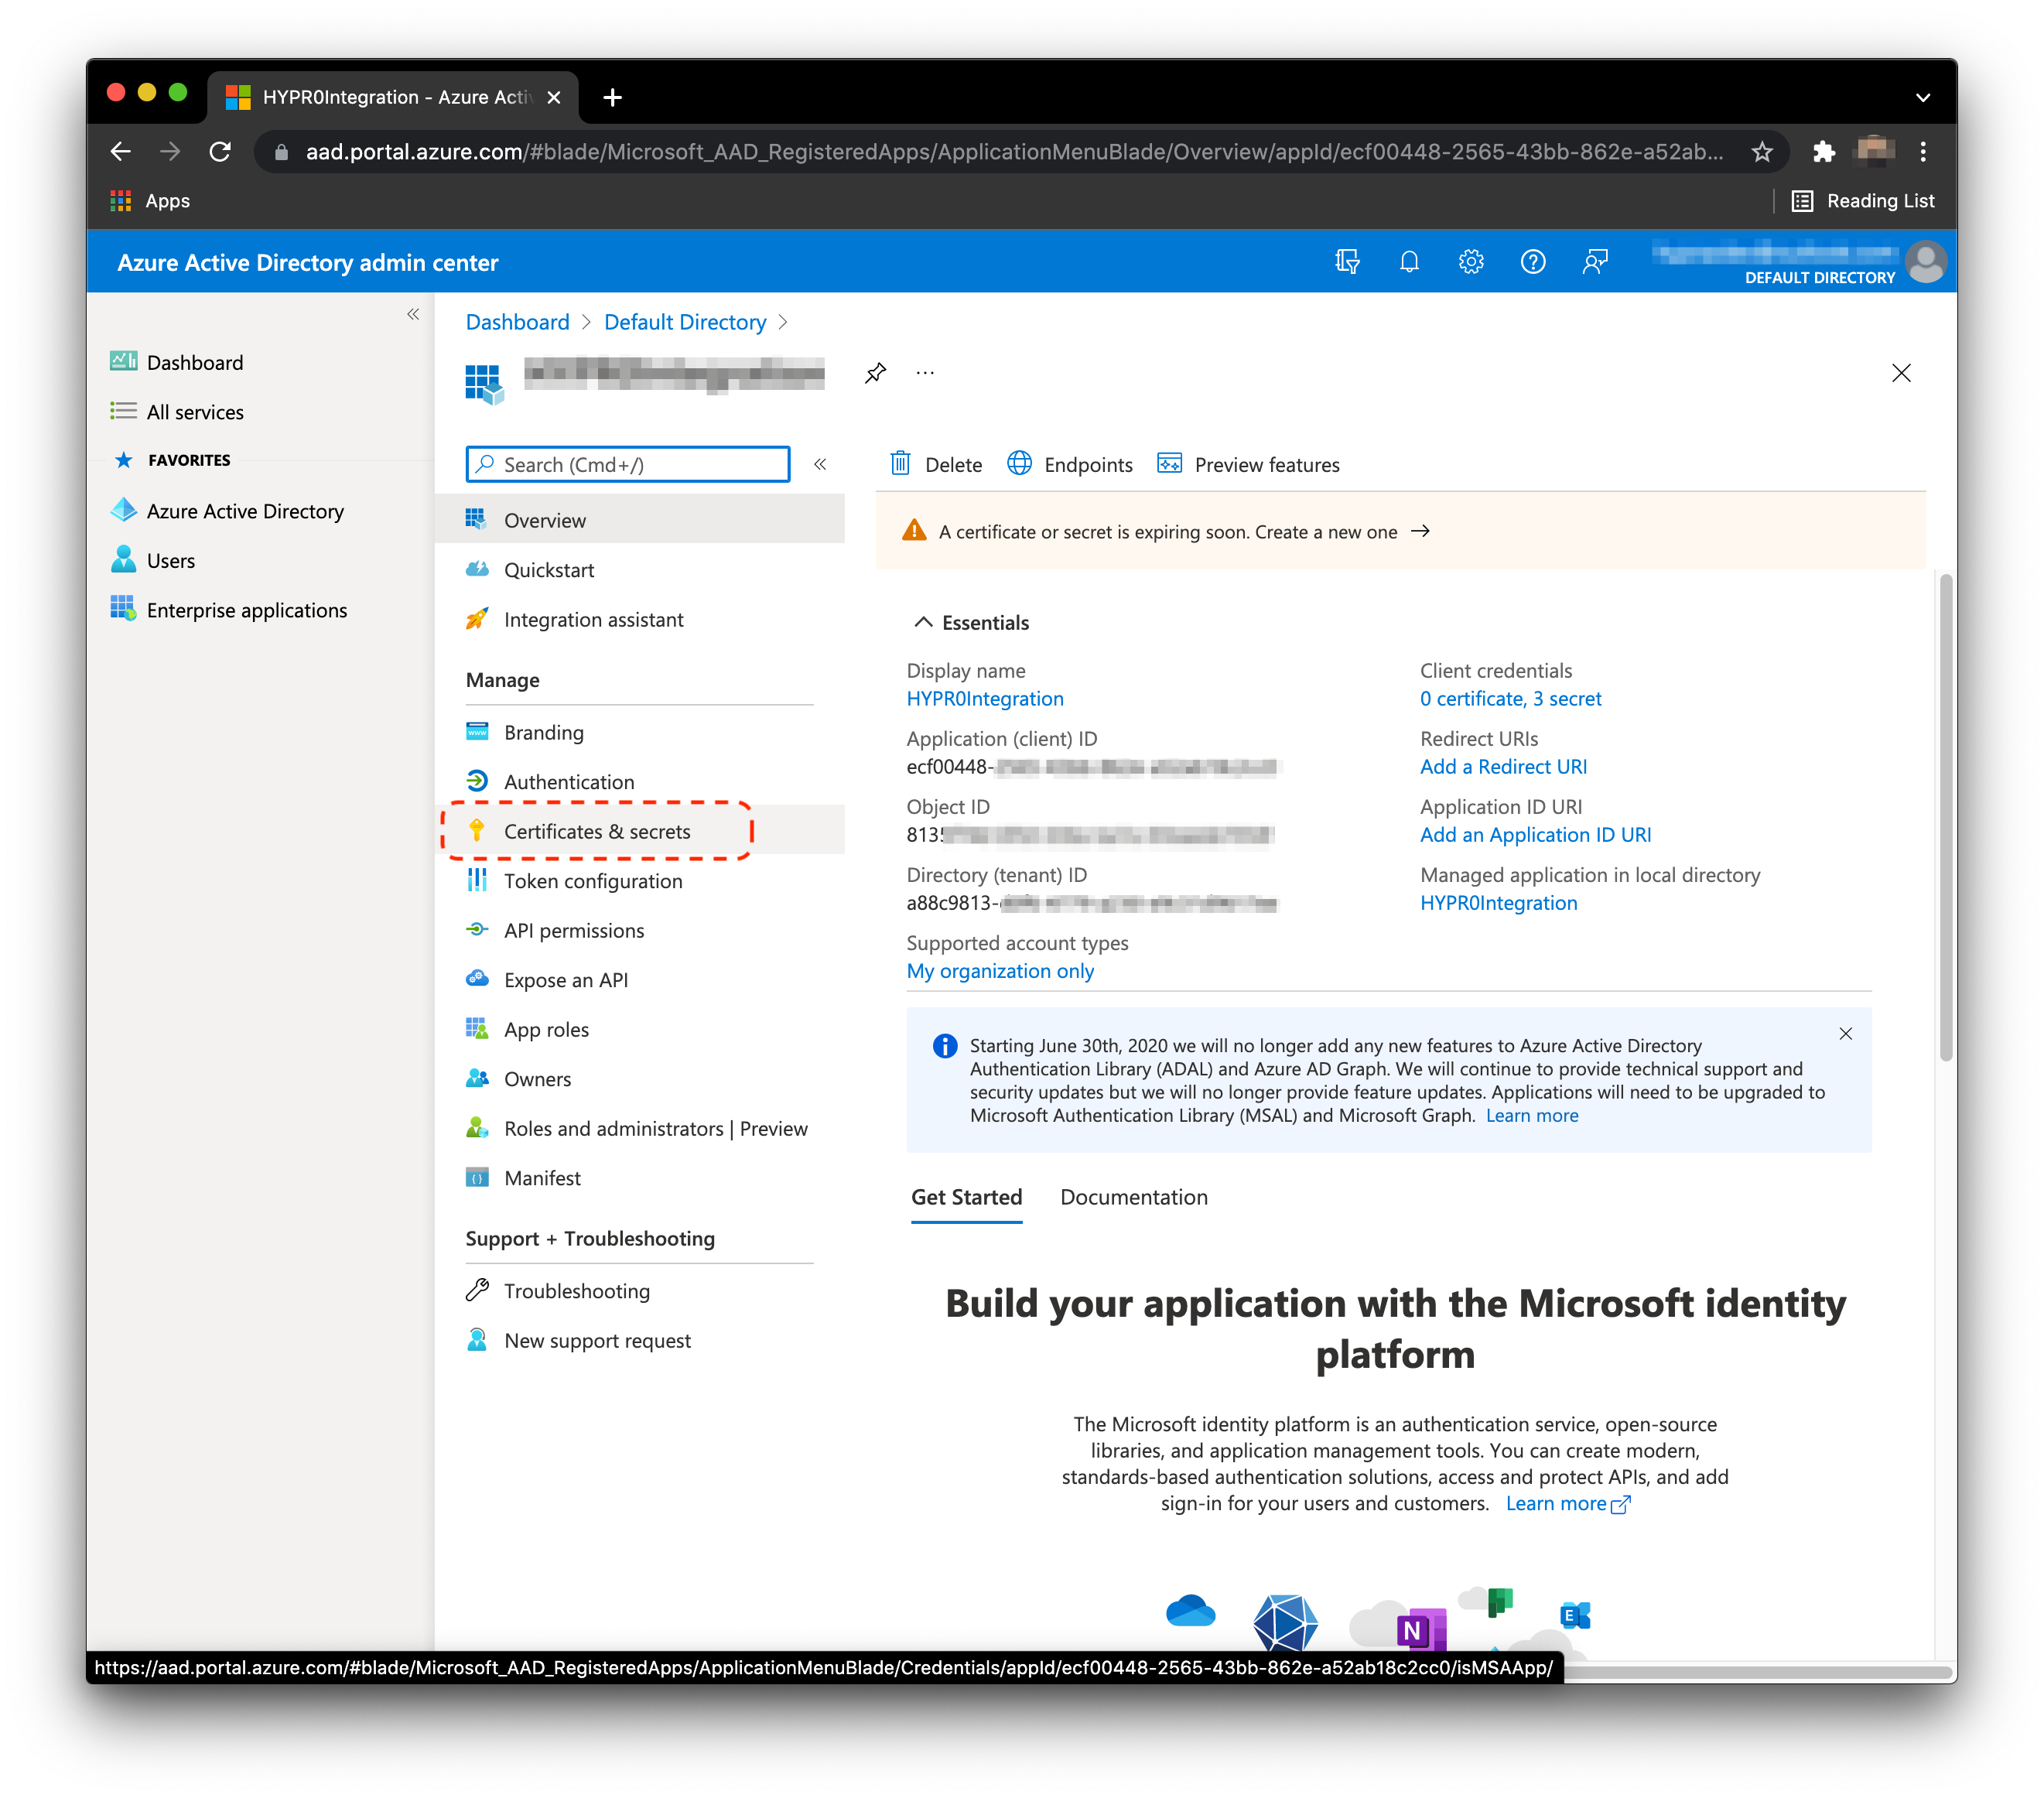Click the Delete trash icon
The width and height of the screenshot is (2044, 1798).
901,464
